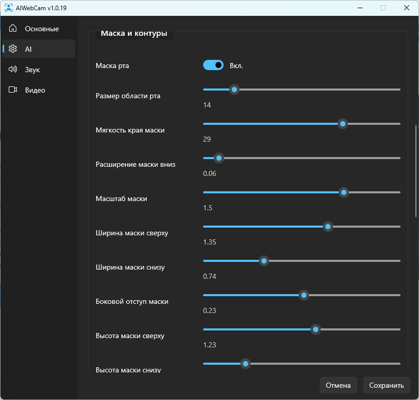Click the Маска рта label
The height and width of the screenshot is (400, 419).
(112, 66)
